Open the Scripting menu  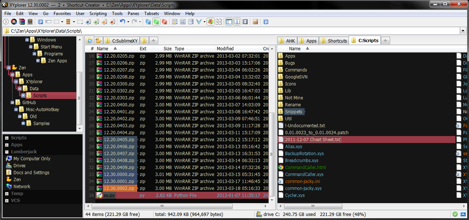pos(98,14)
